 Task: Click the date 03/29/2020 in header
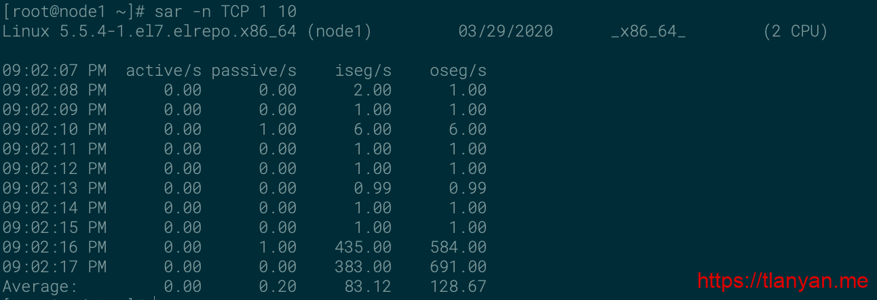[x=506, y=31]
